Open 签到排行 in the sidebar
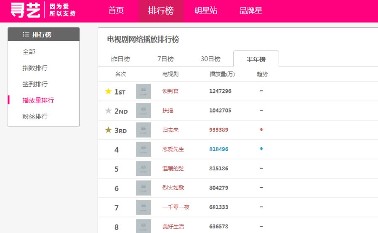Screen dimensions: 378x233 pos(35,84)
